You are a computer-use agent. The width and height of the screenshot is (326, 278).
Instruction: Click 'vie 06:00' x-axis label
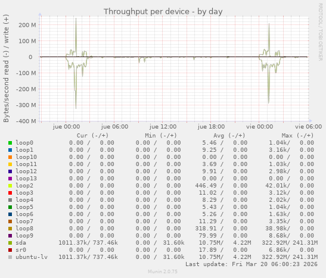(x=308, y=127)
